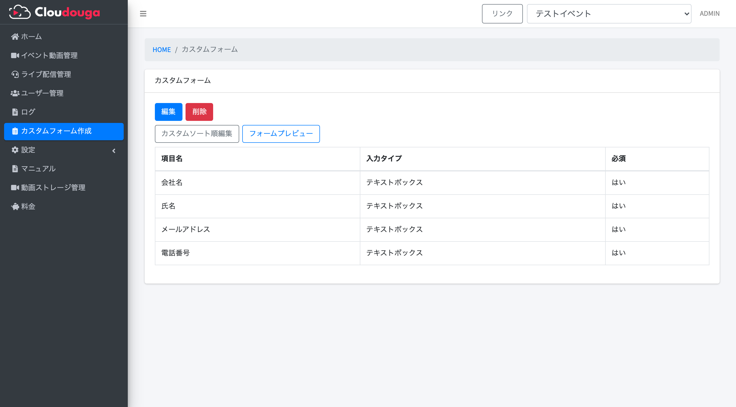Open the ログ menu label
736x407 pixels.
(x=28, y=112)
